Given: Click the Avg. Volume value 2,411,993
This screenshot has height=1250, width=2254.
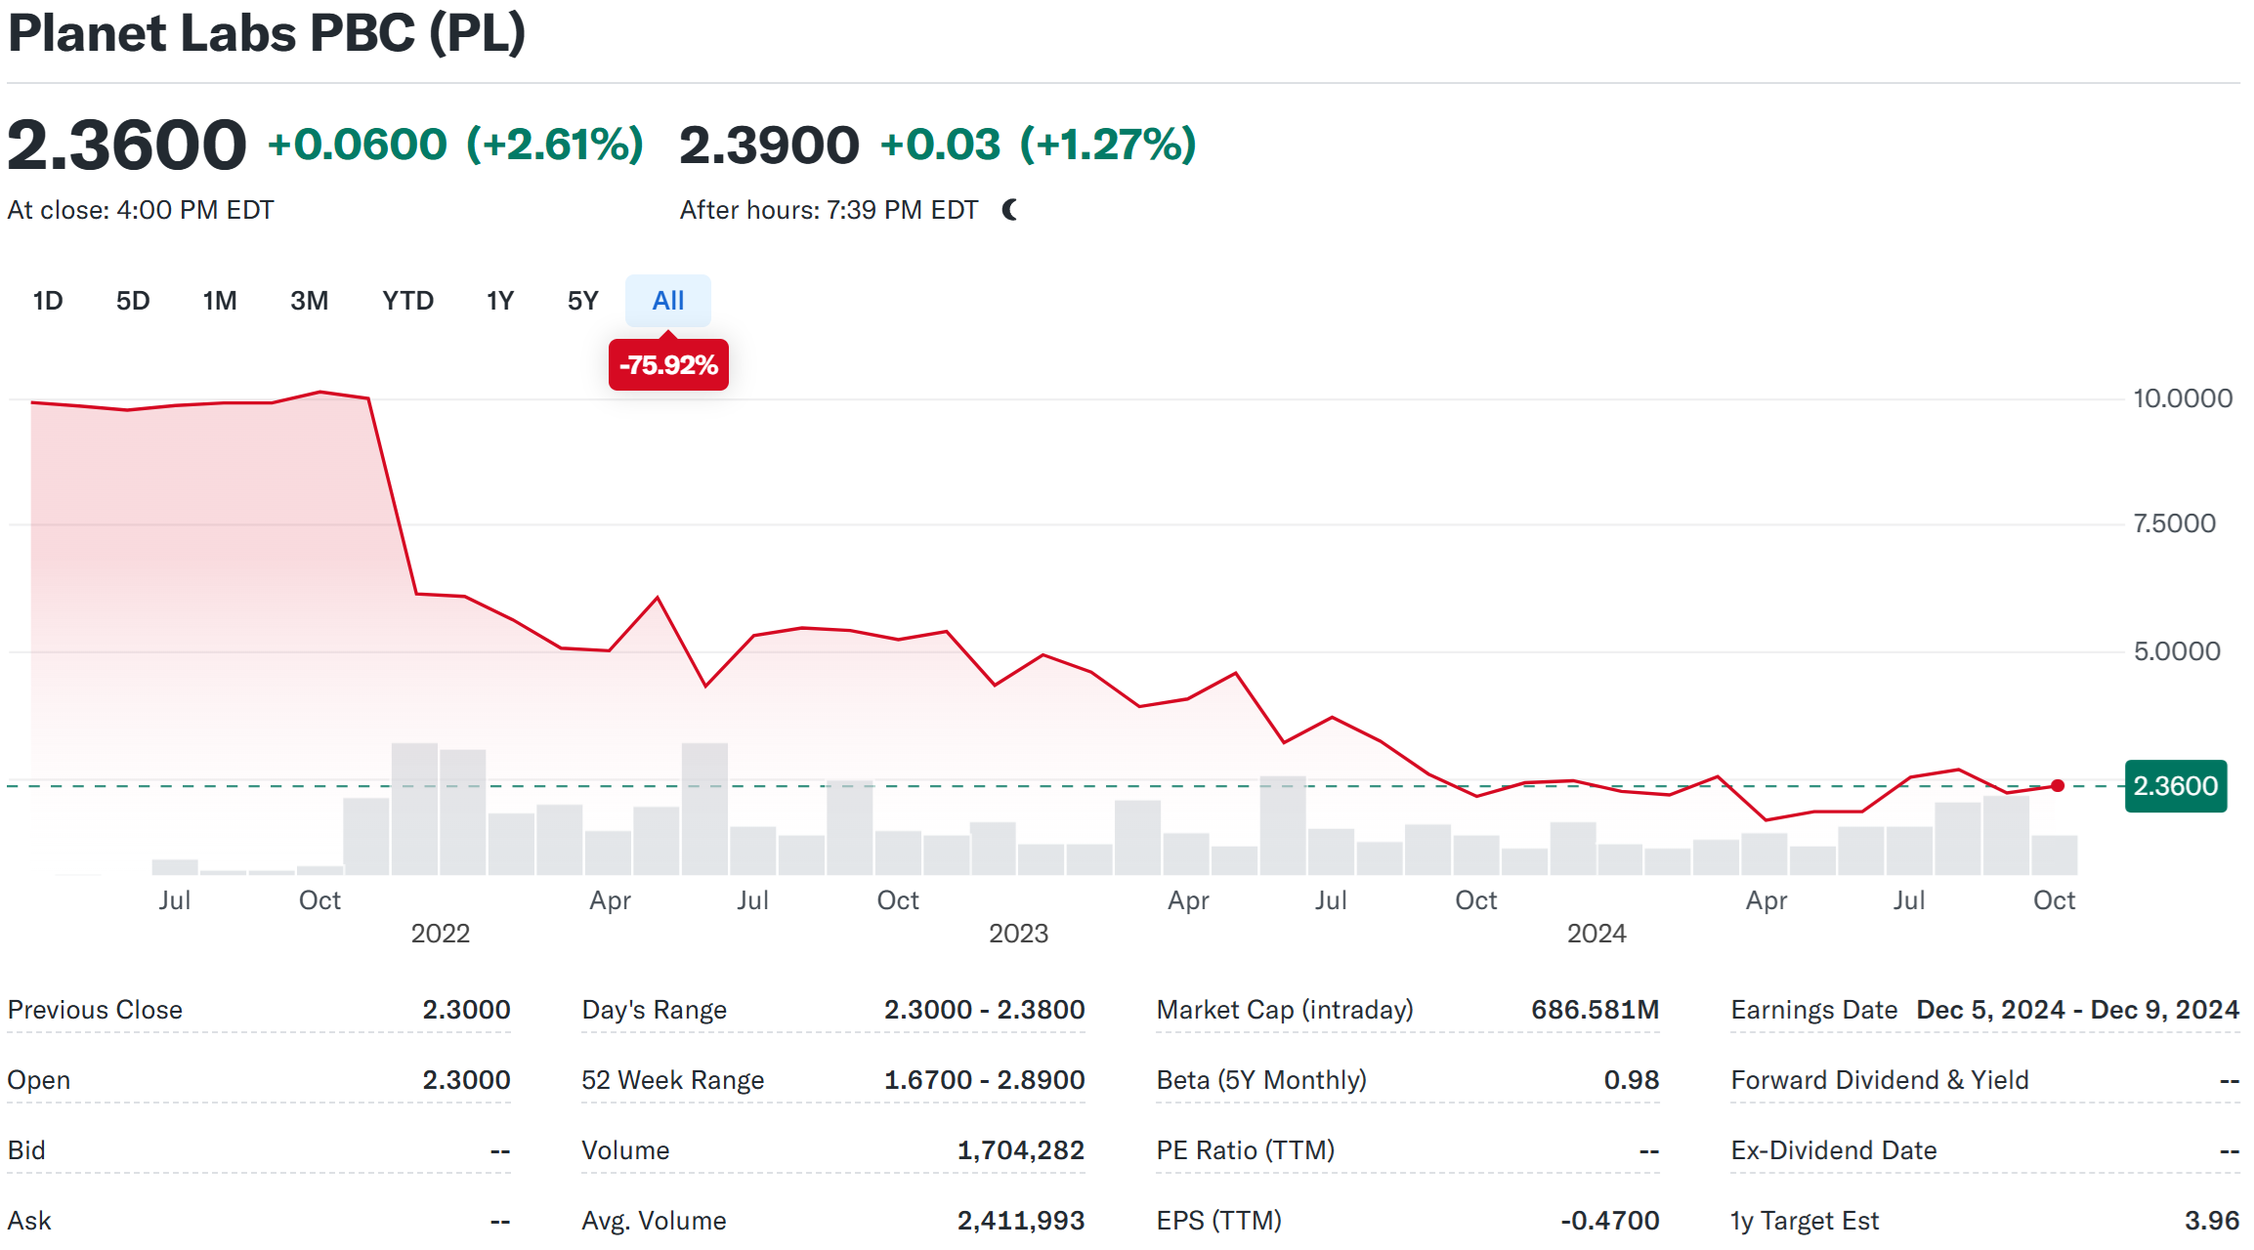Looking at the screenshot, I should [x=1021, y=1221].
